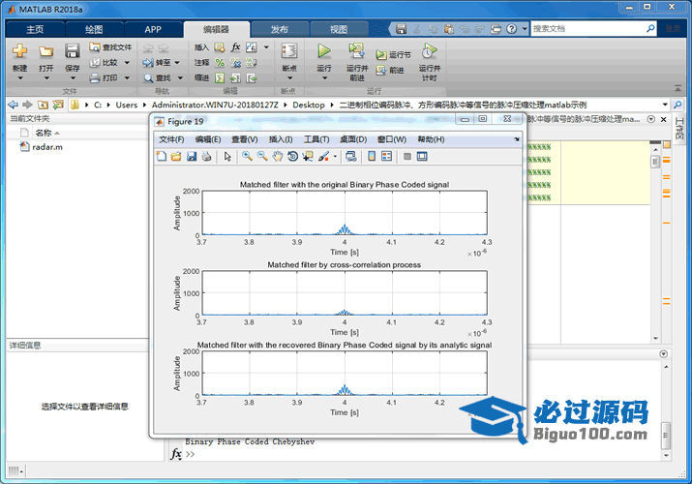
Task: Click the green 运行 run button
Action: click(324, 51)
